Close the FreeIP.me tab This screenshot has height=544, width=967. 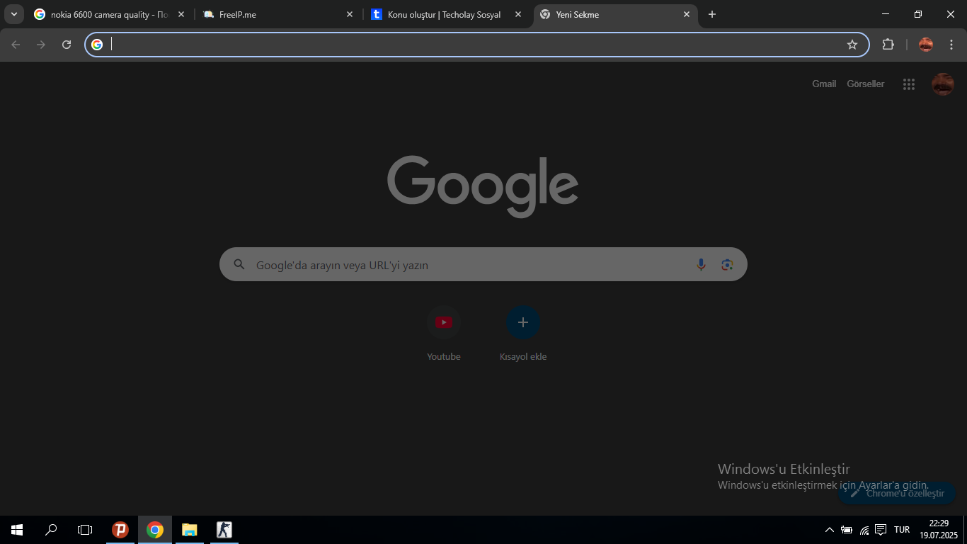[x=349, y=14]
